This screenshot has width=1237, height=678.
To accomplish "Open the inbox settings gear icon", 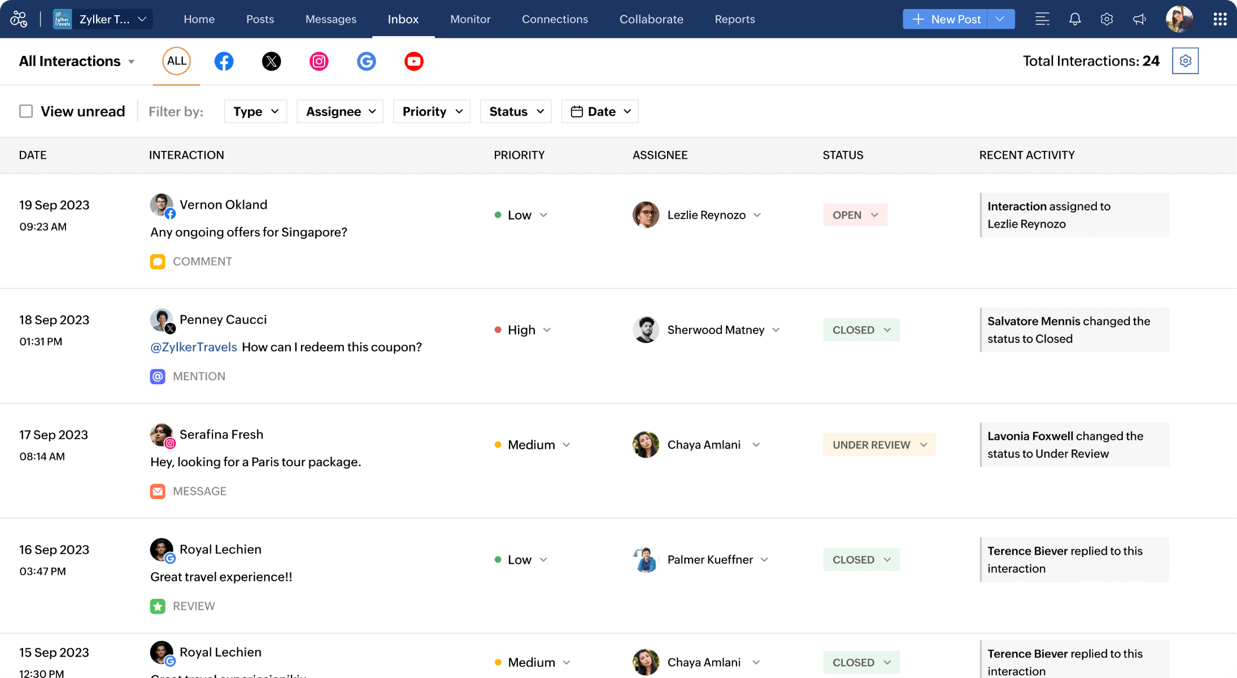I will (1185, 60).
